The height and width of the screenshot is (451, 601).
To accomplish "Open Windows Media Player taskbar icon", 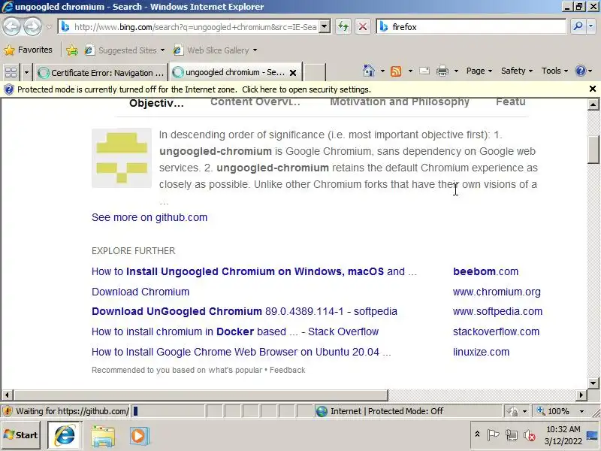I will point(139,436).
